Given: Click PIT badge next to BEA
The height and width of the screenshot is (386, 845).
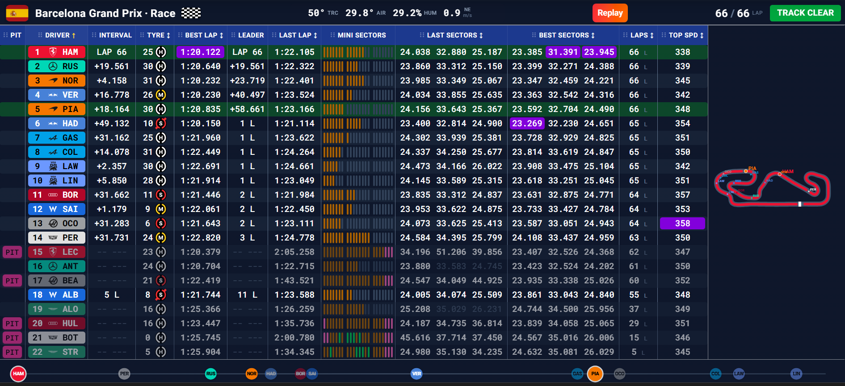Looking at the screenshot, I should [x=12, y=281].
